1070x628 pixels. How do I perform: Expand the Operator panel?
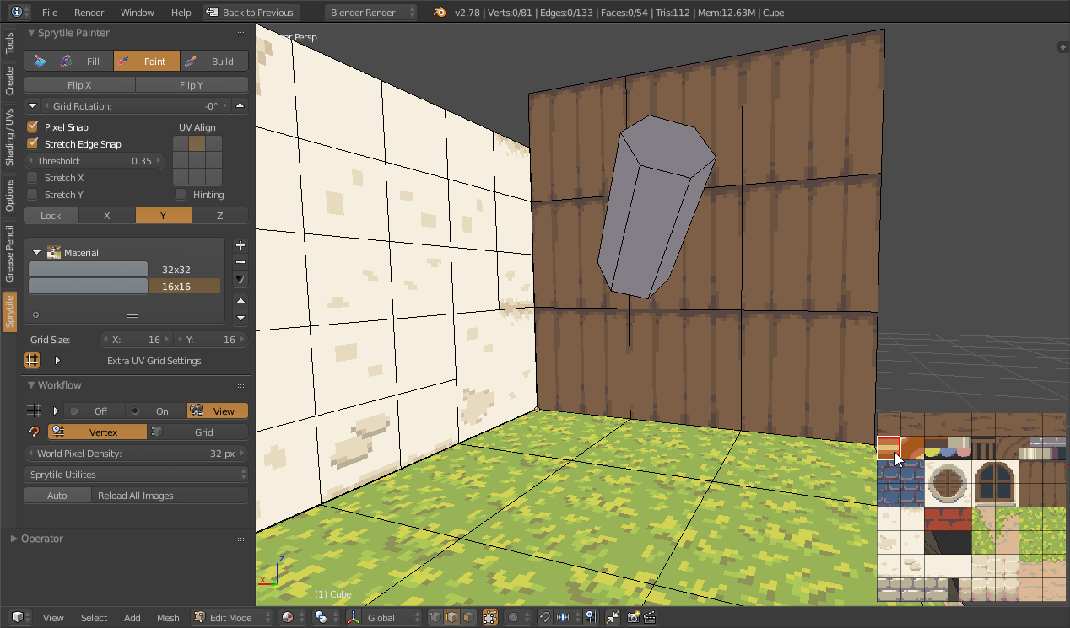pyautogui.click(x=14, y=539)
